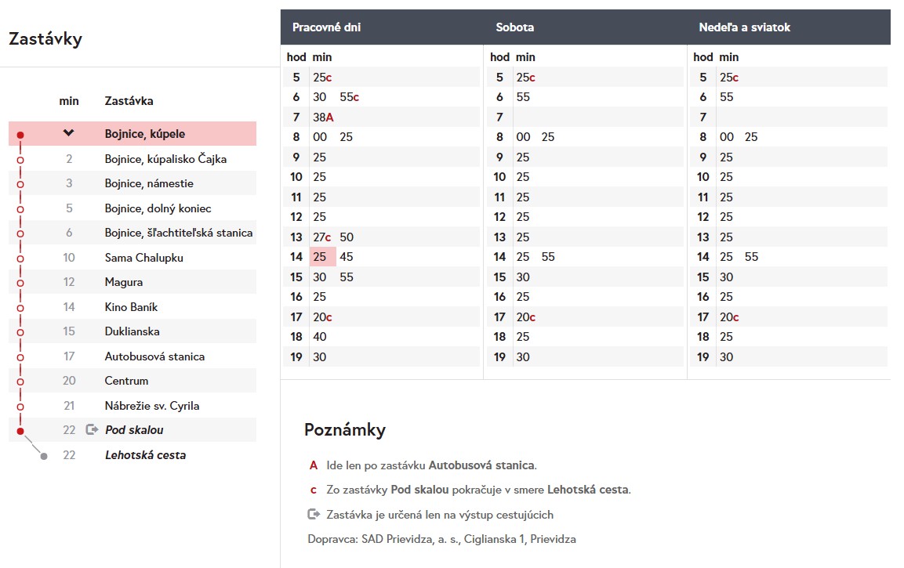Open the Lehotská cesta stop

coord(145,455)
